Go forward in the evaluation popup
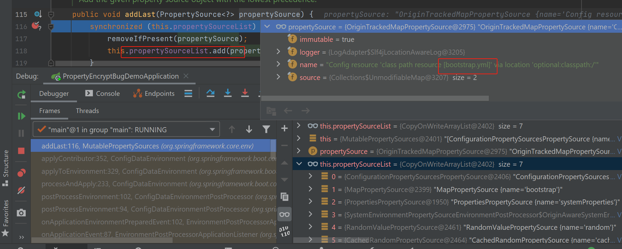 pyautogui.click(x=305, y=111)
